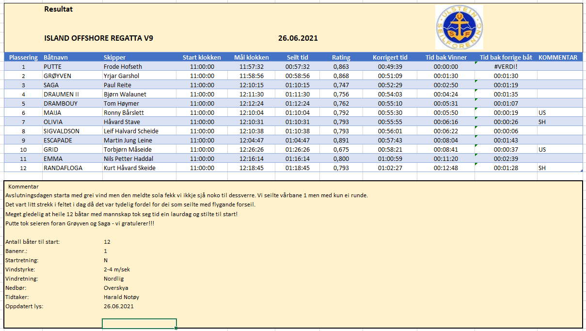Click ESCAPADE's rating value 0,891
This screenshot has width=586, height=331.
[341, 140]
